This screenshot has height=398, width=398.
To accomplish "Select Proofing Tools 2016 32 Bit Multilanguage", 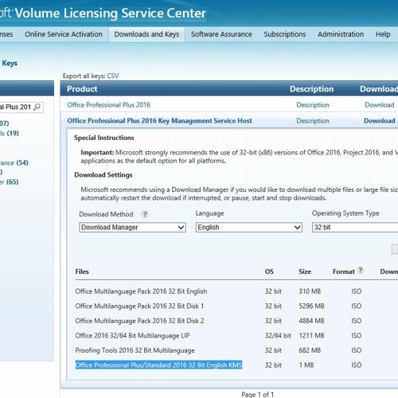I will 135,350.
